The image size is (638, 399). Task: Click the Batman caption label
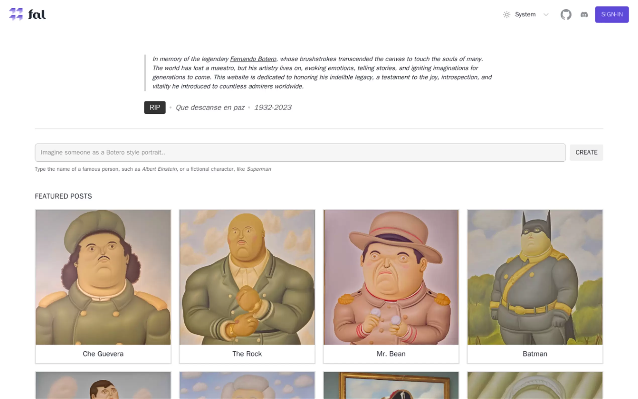535,354
